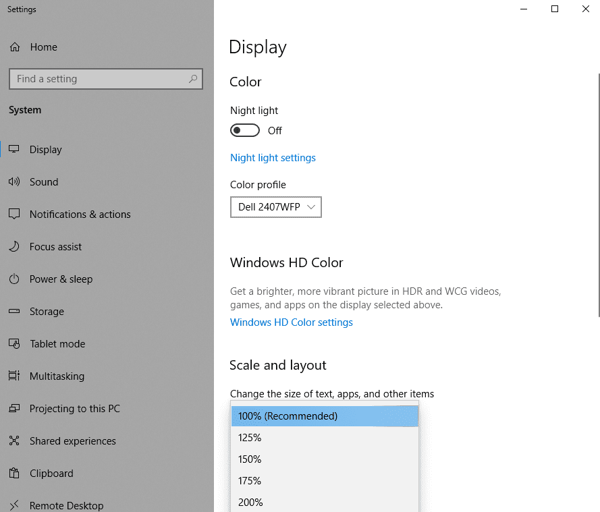The image size is (600, 512).
Task: Minimize the Settings window
Action: pyautogui.click(x=524, y=9)
